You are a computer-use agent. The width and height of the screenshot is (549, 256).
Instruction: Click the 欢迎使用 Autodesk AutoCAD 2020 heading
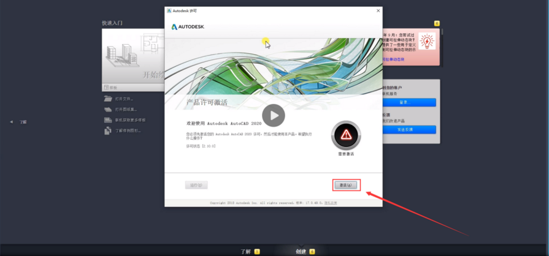coord(224,124)
